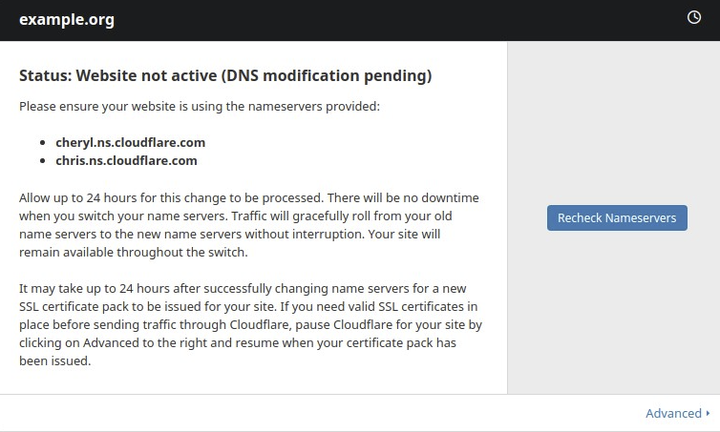The image size is (720, 432).
Task: Click the empty white footer bar left of Advanced
Action: [322, 413]
